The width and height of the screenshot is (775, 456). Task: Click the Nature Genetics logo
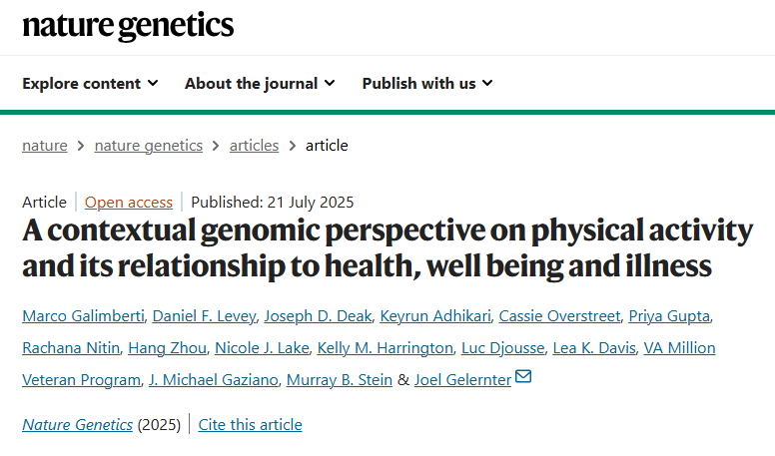(x=128, y=26)
